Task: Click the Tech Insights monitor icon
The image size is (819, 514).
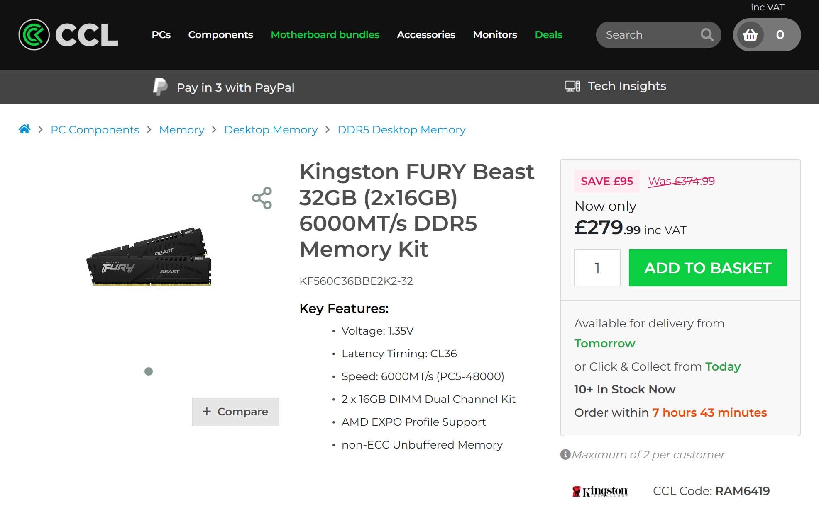Action: coord(572,86)
